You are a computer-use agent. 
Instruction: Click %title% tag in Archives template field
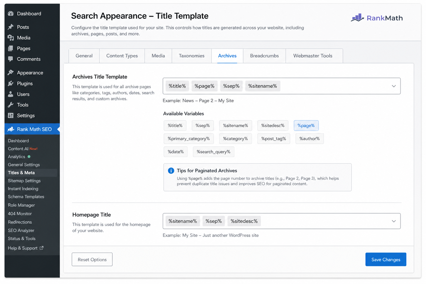(x=177, y=86)
